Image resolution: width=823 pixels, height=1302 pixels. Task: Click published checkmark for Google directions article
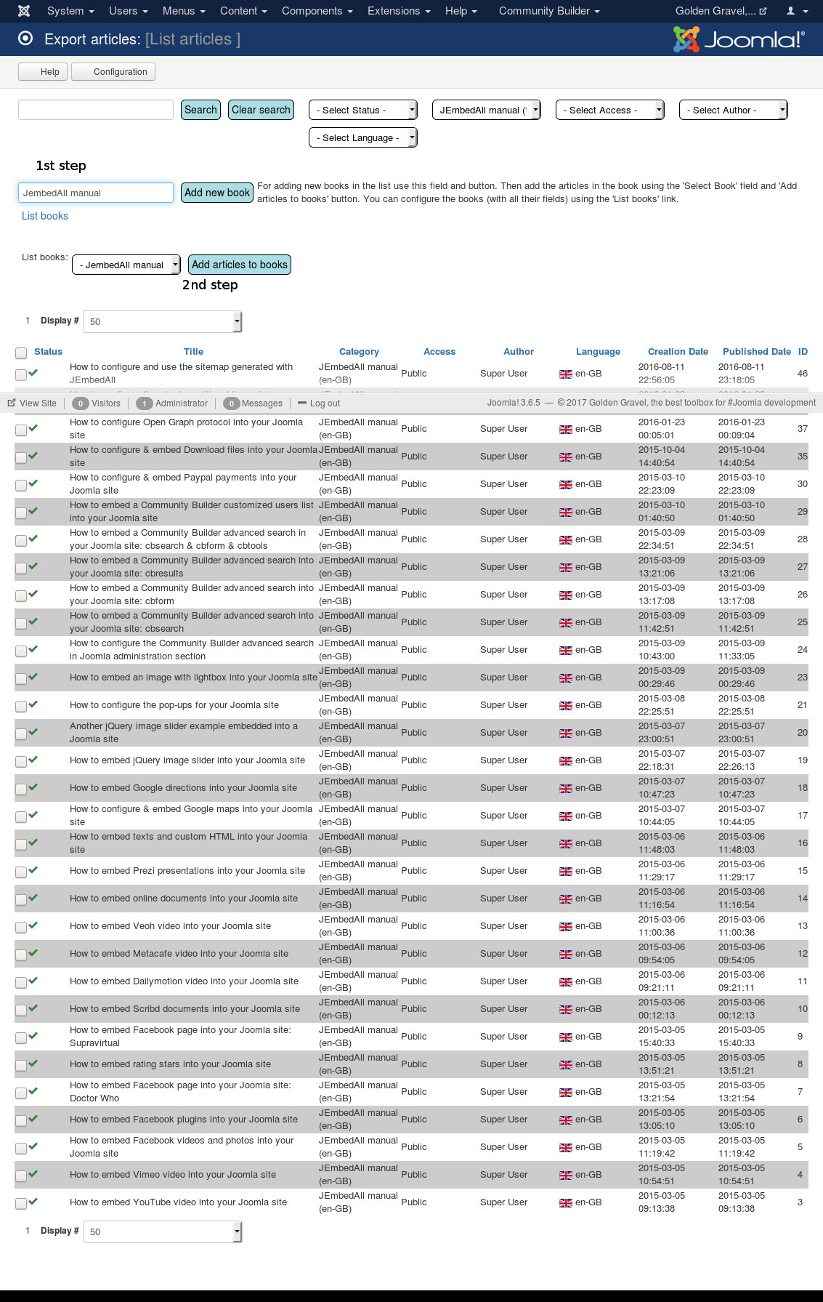(x=33, y=787)
